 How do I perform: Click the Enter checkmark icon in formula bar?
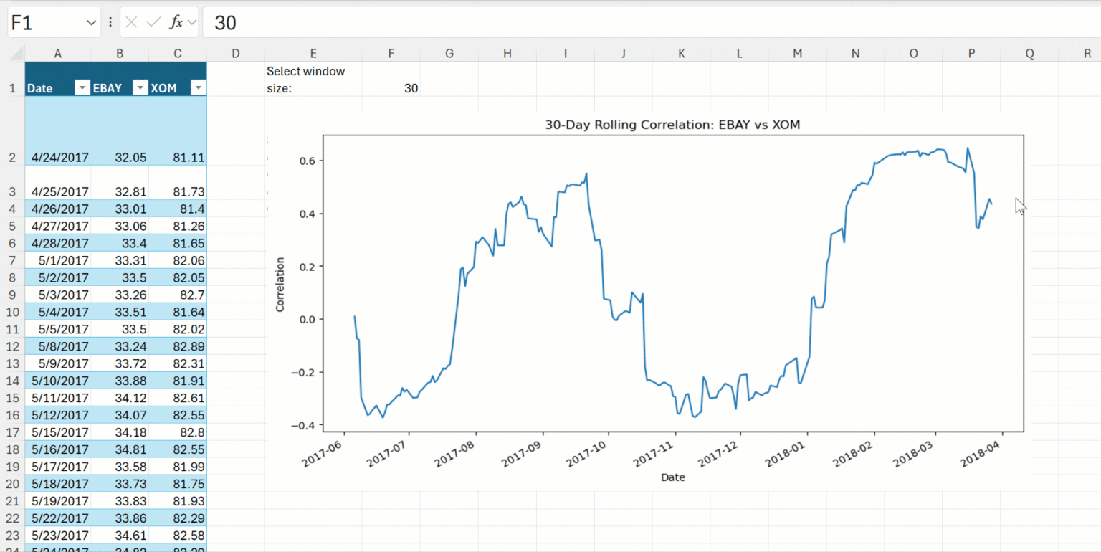[x=153, y=22]
